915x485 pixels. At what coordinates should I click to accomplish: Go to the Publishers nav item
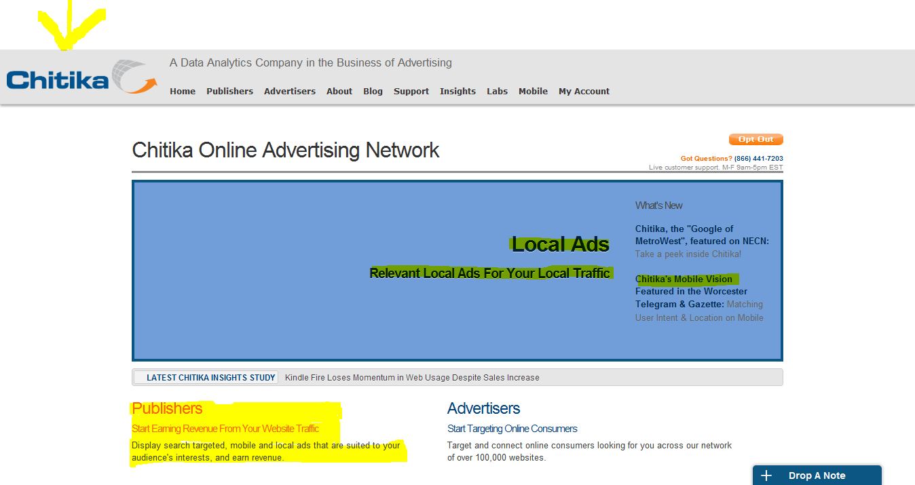coord(229,91)
